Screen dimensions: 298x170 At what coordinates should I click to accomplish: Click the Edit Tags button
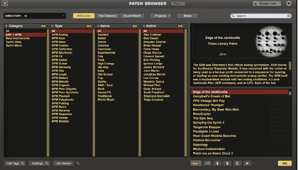[x=14, y=163]
